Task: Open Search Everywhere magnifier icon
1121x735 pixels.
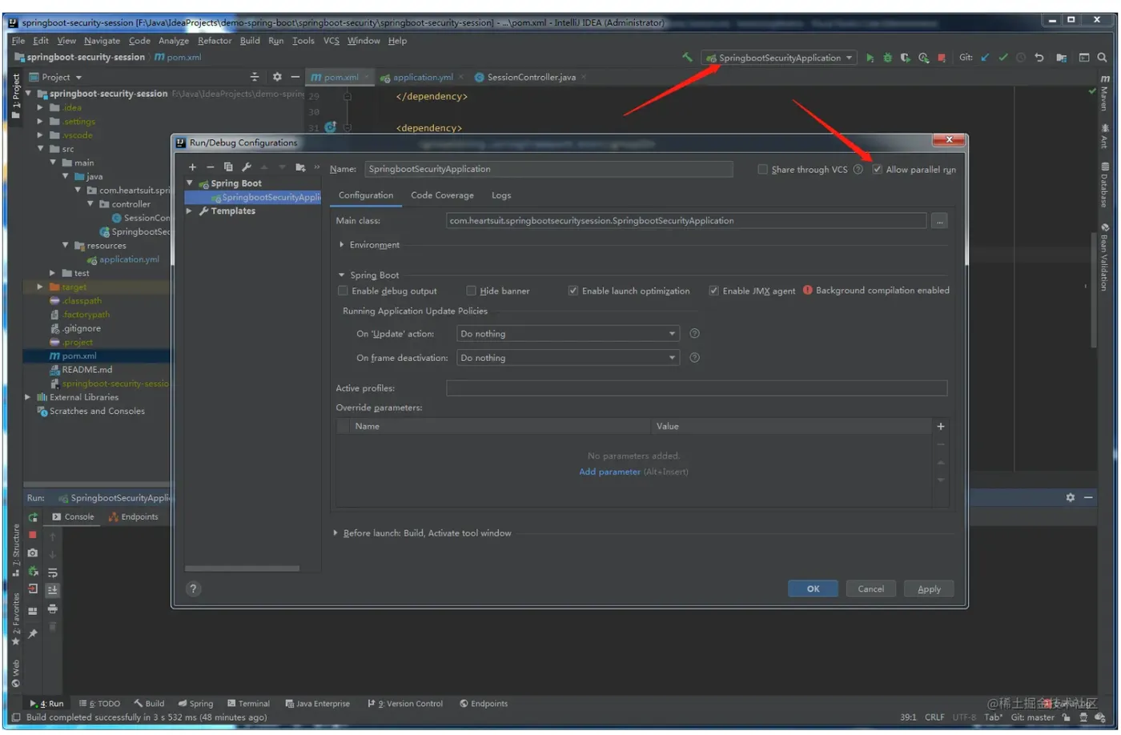Action: [1103, 58]
